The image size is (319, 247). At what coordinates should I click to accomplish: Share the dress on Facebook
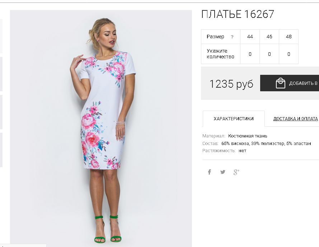tap(209, 172)
